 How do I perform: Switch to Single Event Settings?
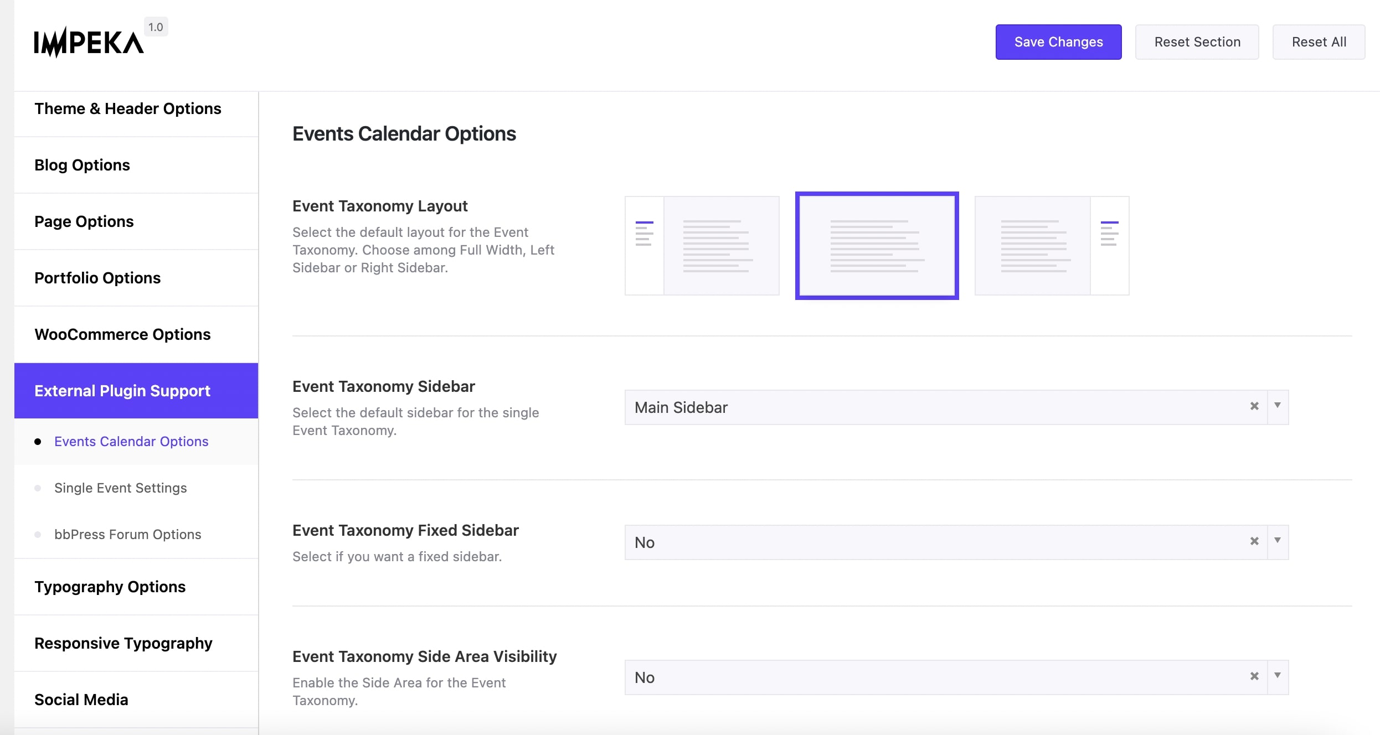coord(120,488)
